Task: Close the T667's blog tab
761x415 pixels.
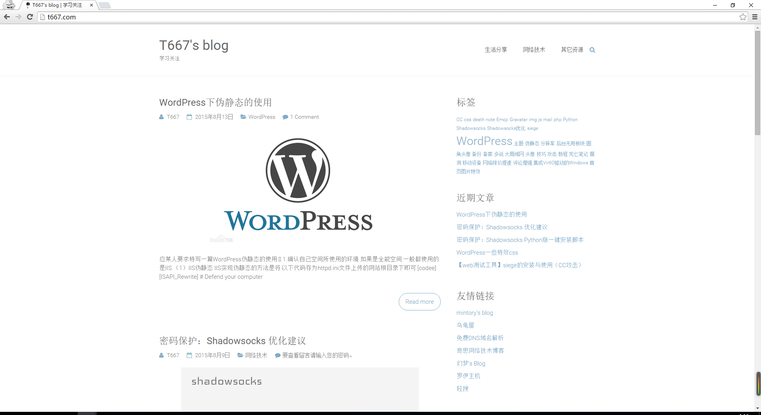Action: tap(92, 5)
